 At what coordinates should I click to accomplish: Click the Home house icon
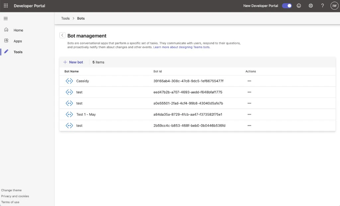tap(6, 30)
